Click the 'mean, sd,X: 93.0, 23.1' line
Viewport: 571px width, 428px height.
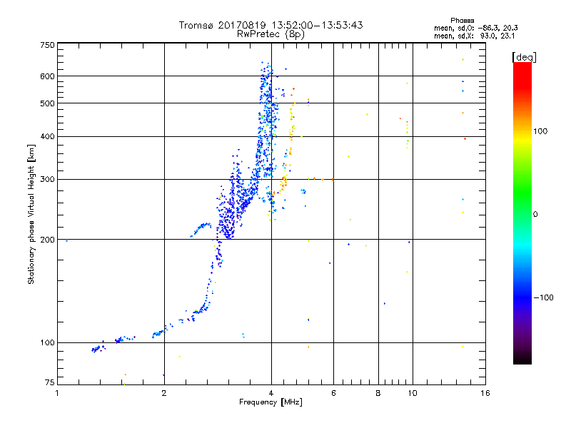click(x=474, y=36)
